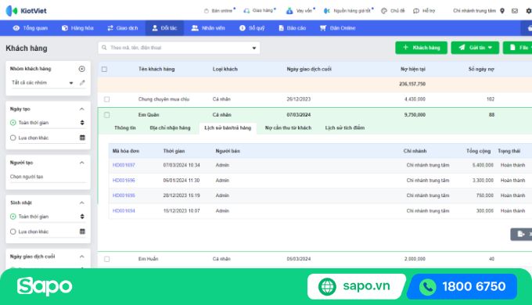Select Toàn thời gian under Ngày tạo

point(13,123)
